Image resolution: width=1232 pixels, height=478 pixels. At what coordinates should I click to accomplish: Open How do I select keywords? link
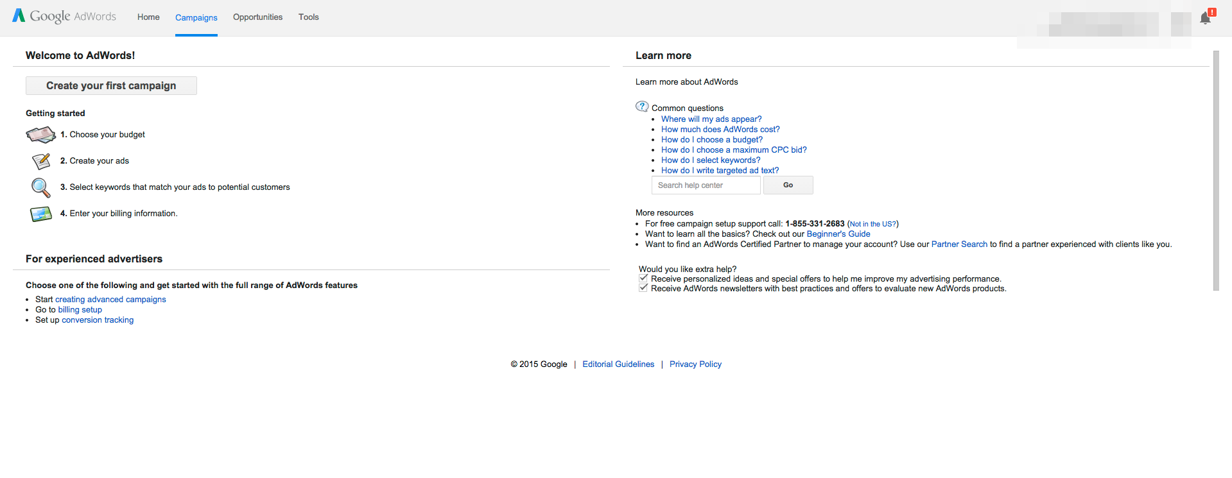click(x=711, y=160)
